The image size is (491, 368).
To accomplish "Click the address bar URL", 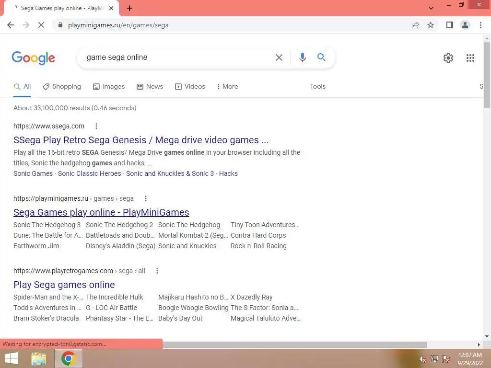I will [x=118, y=25].
